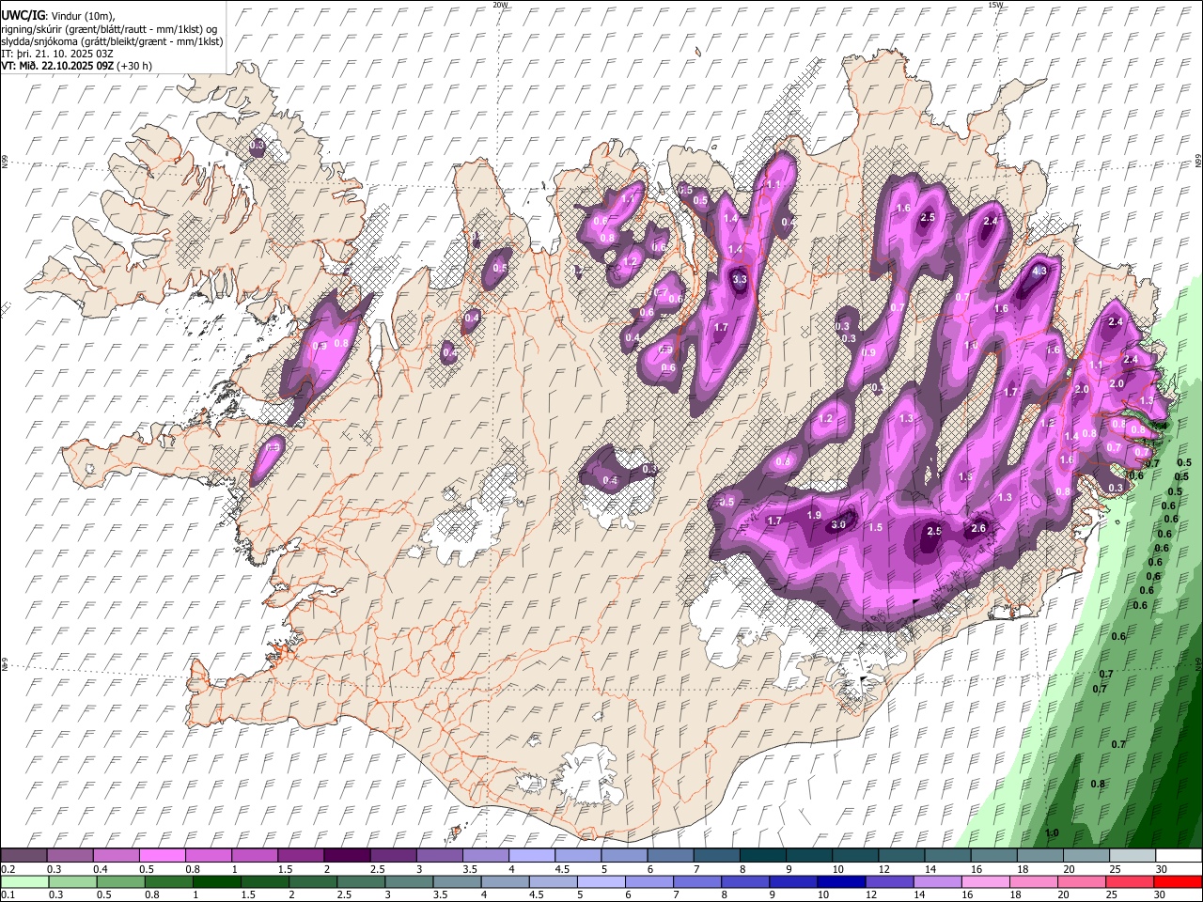
Task: Click the 3.0 snowfall value on the map
Action: [x=838, y=525]
